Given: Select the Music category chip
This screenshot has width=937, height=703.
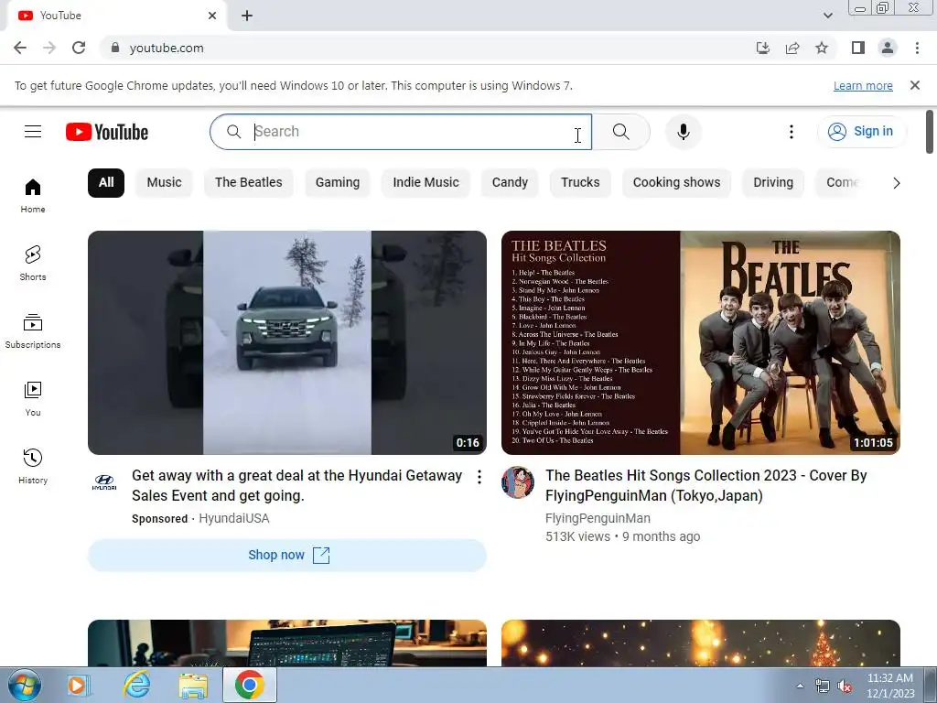Looking at the screenshot, I should 165,182.
